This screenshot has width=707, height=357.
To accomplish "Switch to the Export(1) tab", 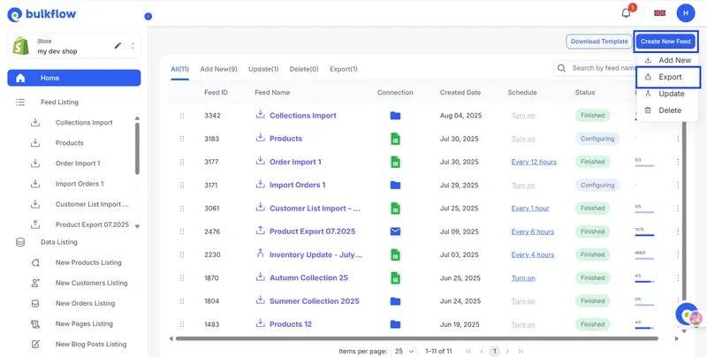I will (x=344, y=69).
